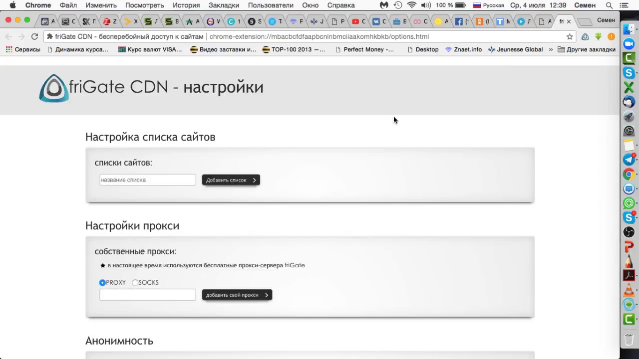Open the Видео заставки bookmark
This screenshot has height=359, width=639.
223,49
